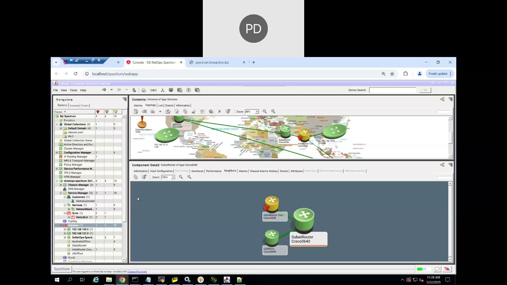Click the navigation tree vertical scrollbar
Screen dimensions: 507x285
124,188
